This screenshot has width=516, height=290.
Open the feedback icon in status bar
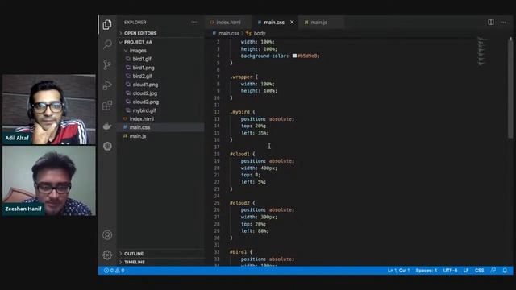[x=493, y=271]
